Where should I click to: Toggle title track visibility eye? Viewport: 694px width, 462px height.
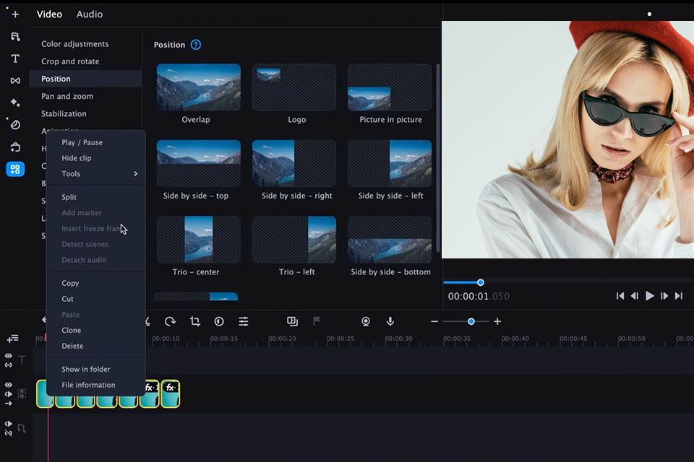9,355
